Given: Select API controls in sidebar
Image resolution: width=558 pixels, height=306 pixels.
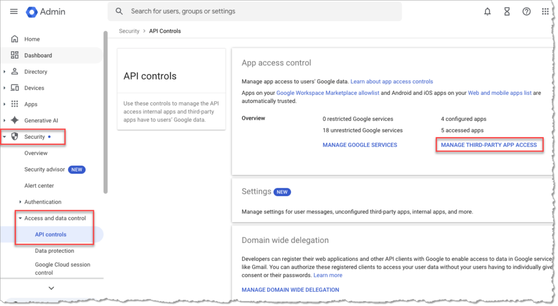Looking at the screenshot, I should 51,235.
